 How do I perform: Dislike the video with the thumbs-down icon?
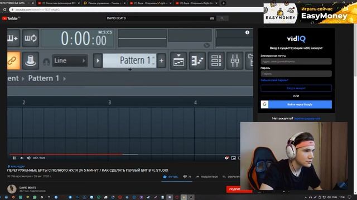tap(185, 177)
